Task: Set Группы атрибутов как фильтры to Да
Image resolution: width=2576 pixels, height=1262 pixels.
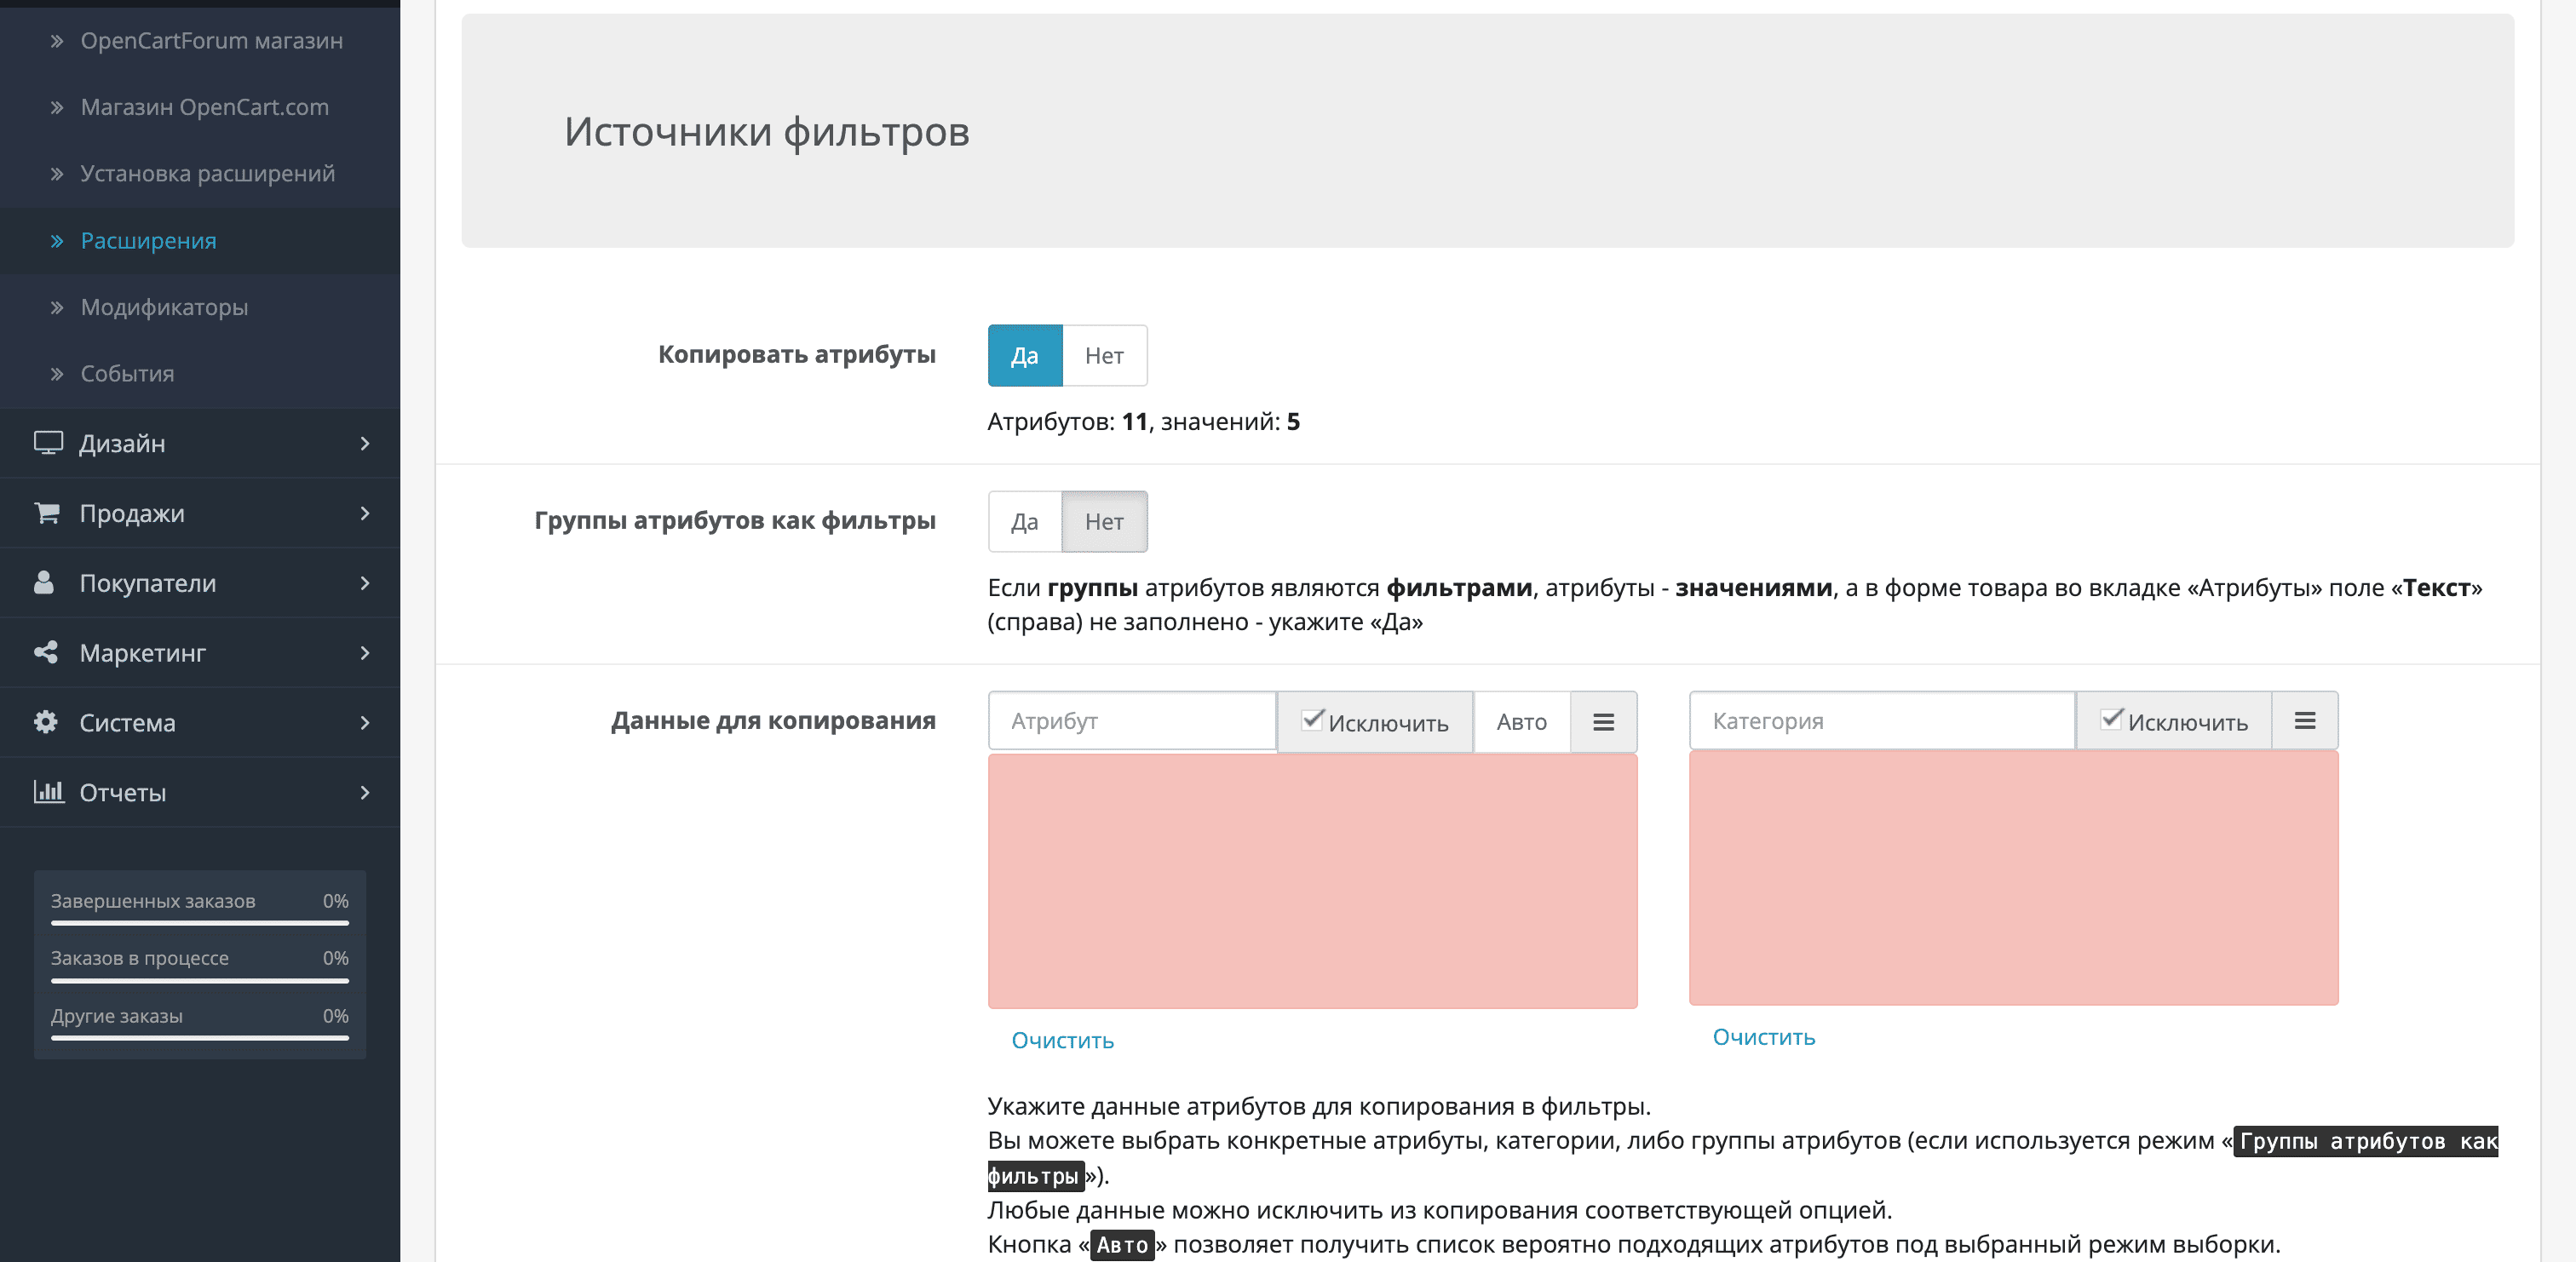Action: pos(1024,521)
